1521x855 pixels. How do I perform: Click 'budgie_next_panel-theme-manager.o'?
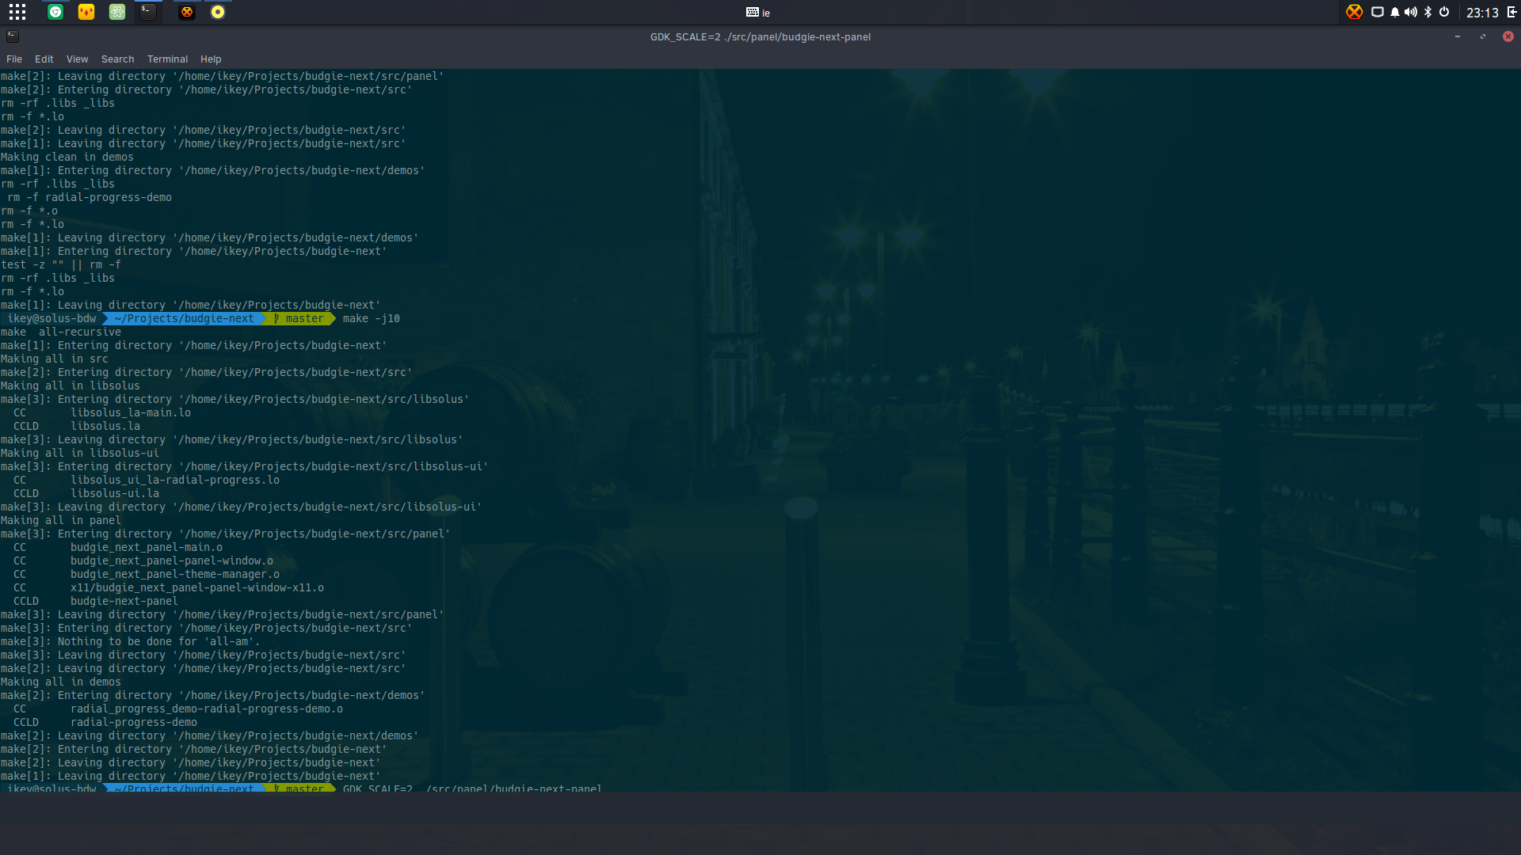pyautogui.click(x=175, y=575)
